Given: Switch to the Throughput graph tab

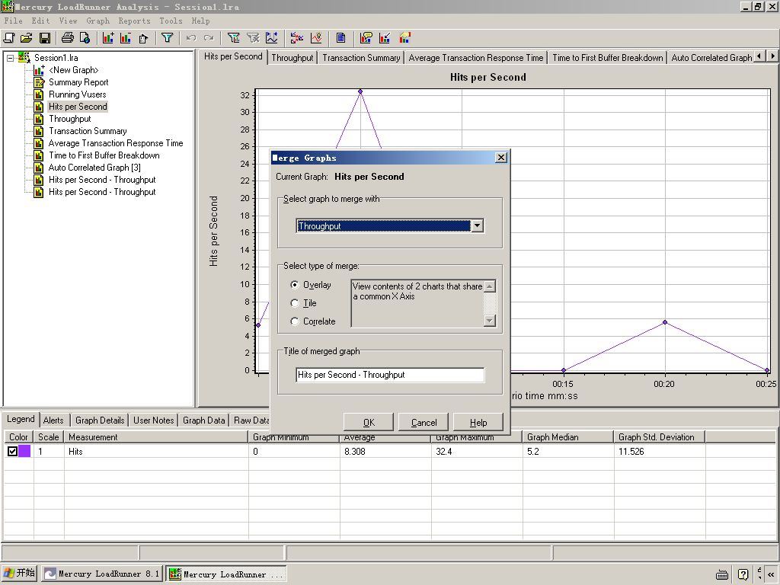Looking at the screenshot, I should click(x=292, y=58).
